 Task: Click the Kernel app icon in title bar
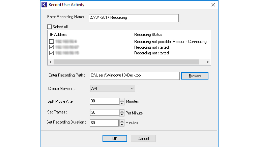point(44,5)
